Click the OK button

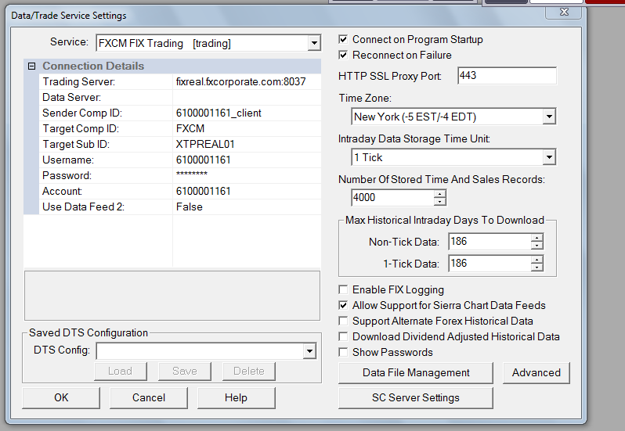tap(61, 397)
